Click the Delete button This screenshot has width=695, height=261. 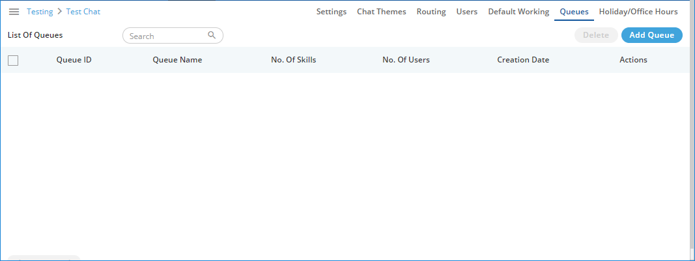tap(595, 35)
